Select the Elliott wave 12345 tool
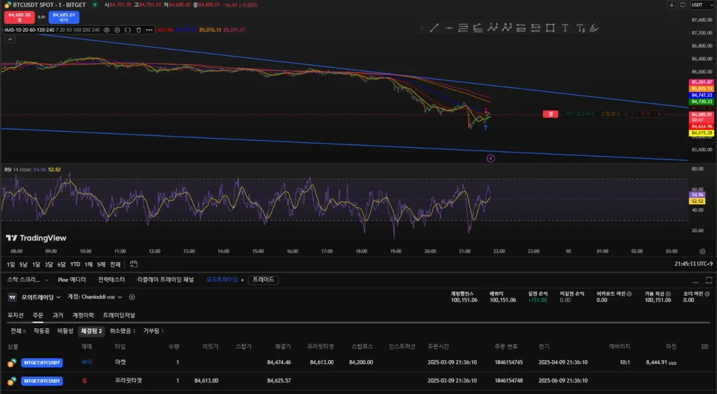Screen dimensions: 717x394 [492, 27]
